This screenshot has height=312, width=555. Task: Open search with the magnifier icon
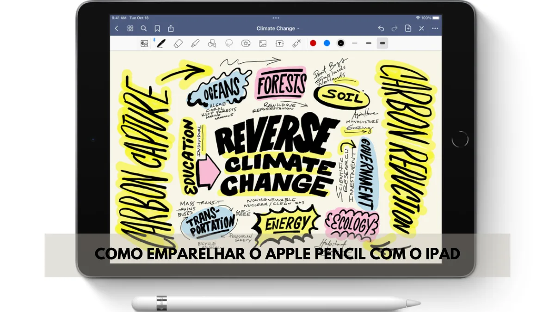pyautogui.click(x=144, y=29)
